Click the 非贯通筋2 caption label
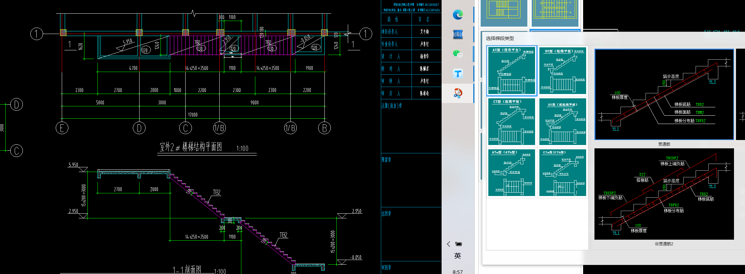Viewport: 745px width, 274px height. pos(664,244)
